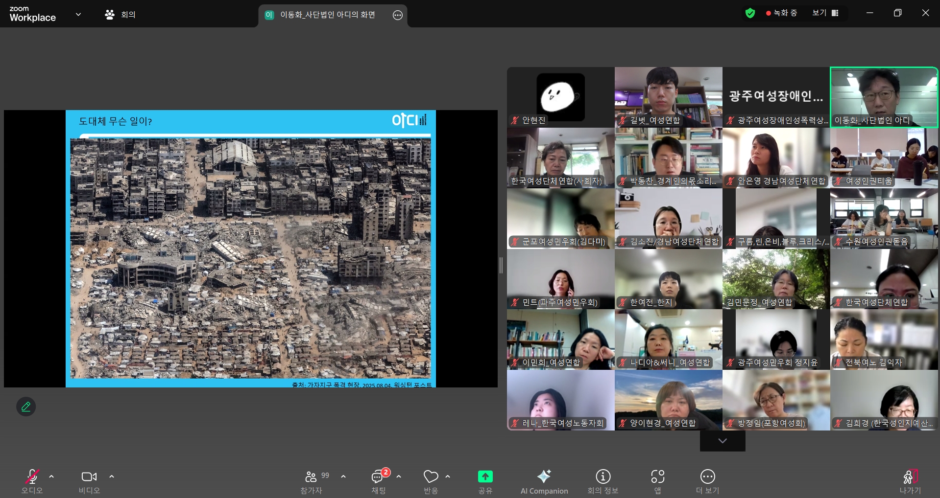Show next page of participant videos
940x498 pixels.
722,441
